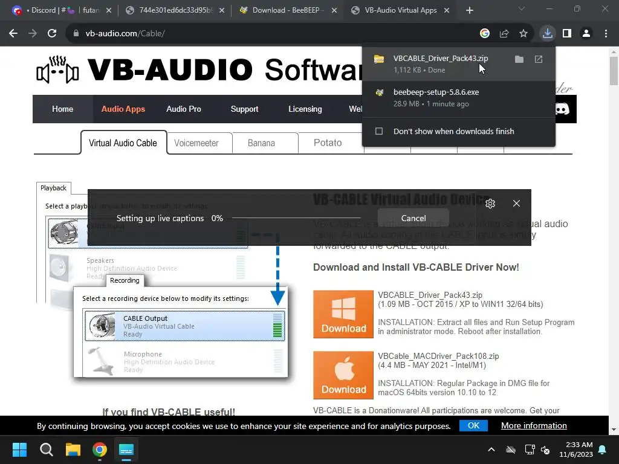
Task: Open a new browser tab
Action: 469,10
